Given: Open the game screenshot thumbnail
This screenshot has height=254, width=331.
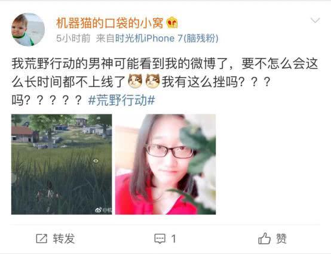Looking at the screenshot, I should 62,165.
